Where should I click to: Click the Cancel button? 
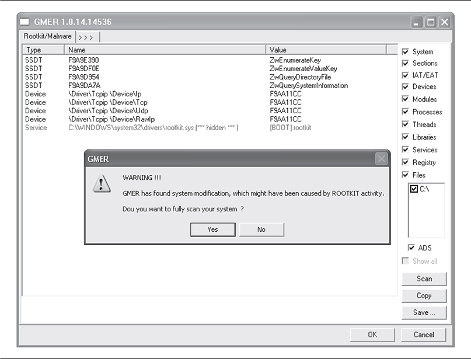point(424,334)
